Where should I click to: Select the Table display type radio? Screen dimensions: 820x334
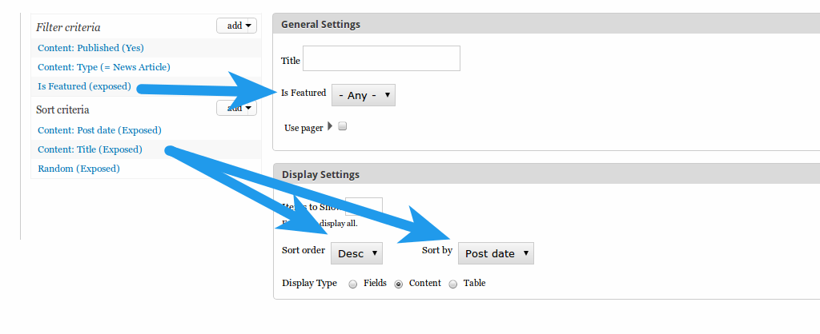pyautogui.click(x=453, y=284)
